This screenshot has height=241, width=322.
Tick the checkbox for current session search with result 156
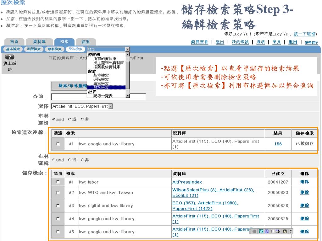click(58, 144)
